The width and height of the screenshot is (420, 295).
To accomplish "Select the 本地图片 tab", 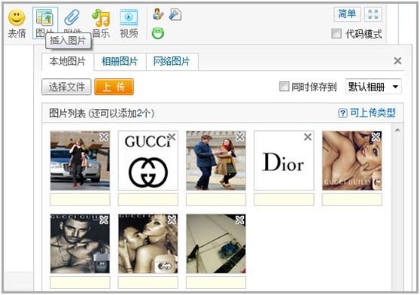I will (x=68, y=62).
